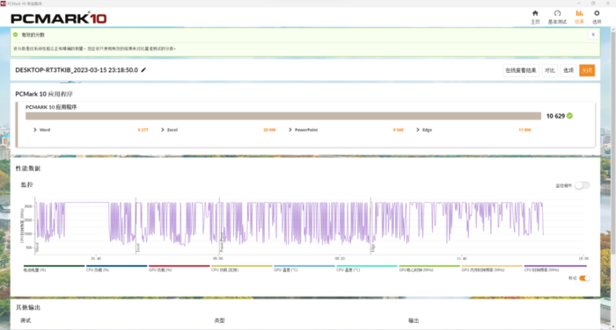This screenshot has width=616, height=330.
Task: Open the Home page icon
Action: (x=535, y=13)
